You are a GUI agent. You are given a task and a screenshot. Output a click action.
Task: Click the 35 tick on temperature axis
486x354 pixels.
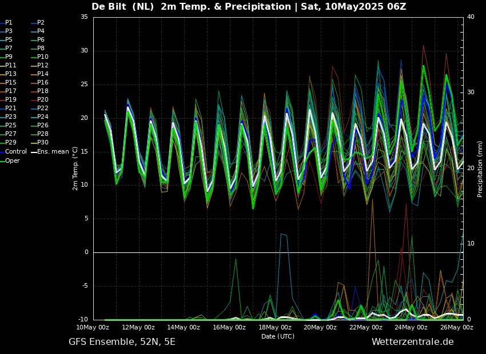click(84, 17)
